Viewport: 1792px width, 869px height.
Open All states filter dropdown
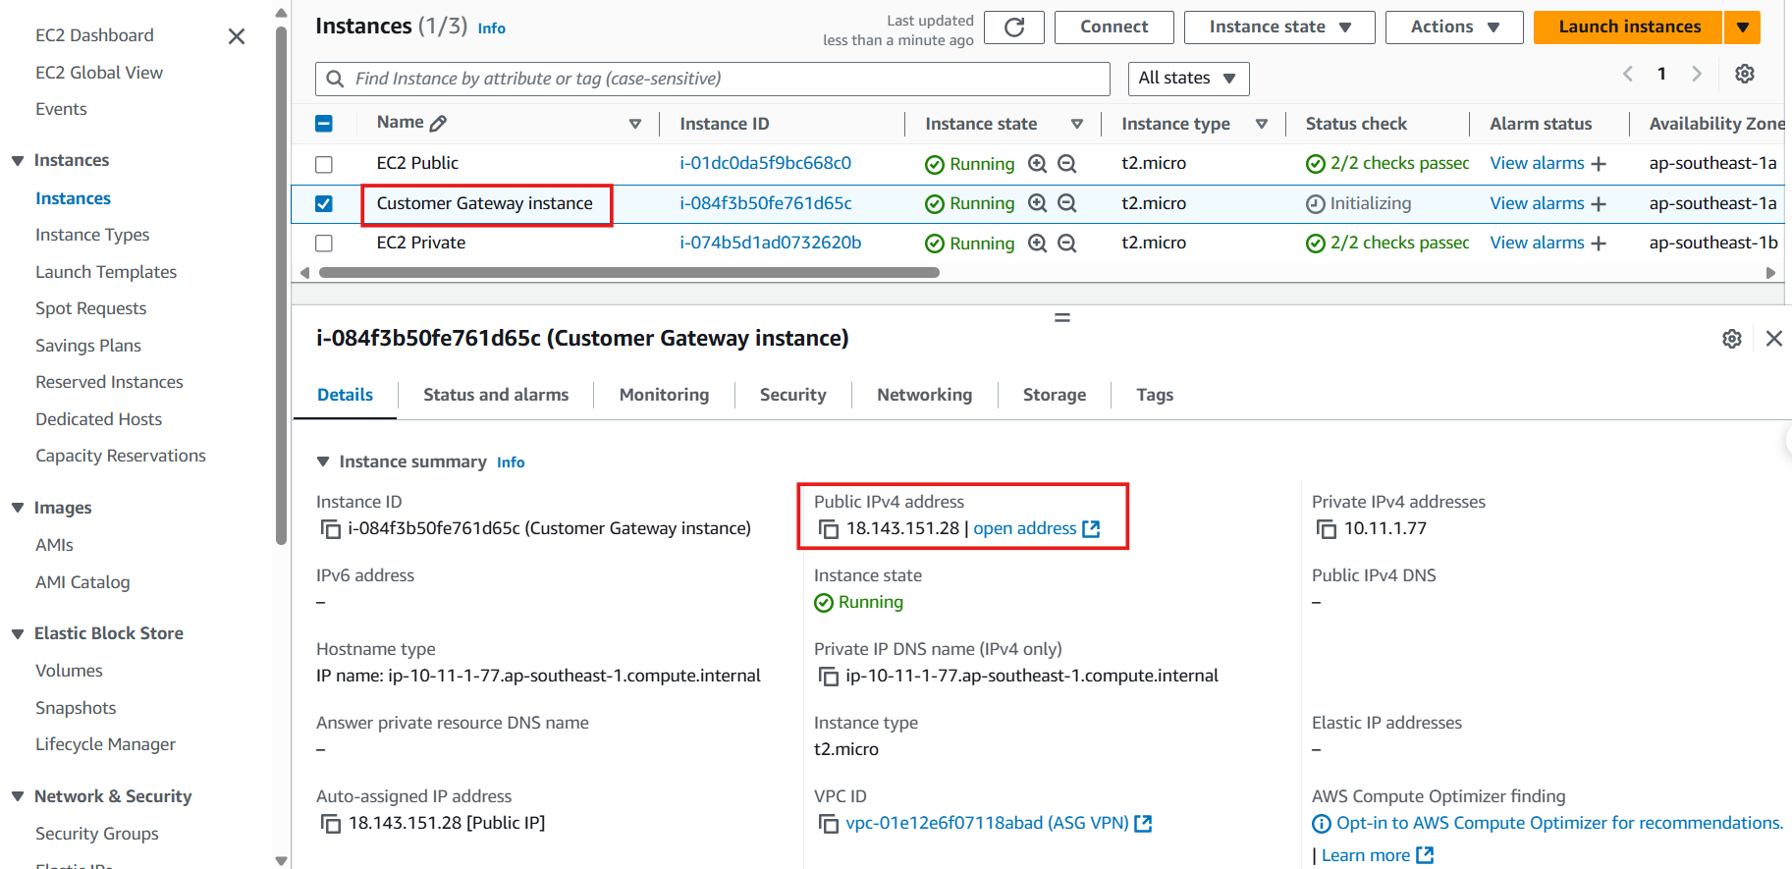1188,79
